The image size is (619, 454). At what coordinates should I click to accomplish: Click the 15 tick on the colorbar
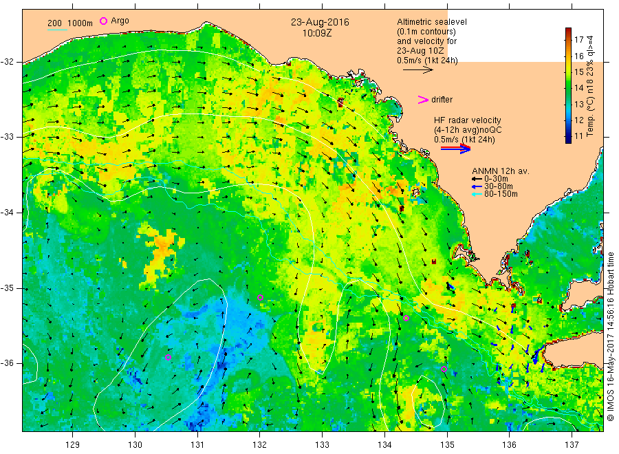[x=578, y=72]
